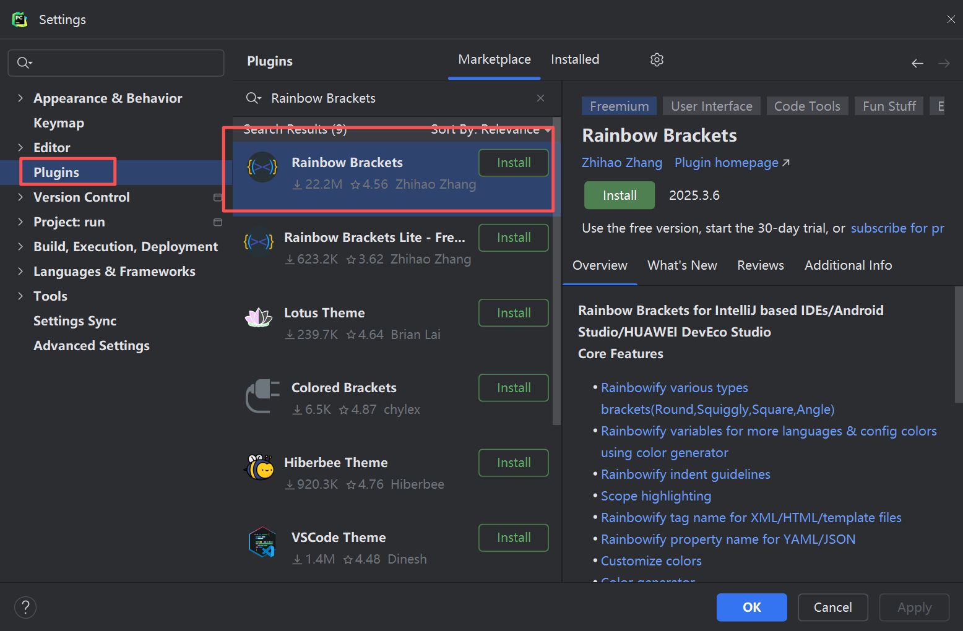Expand Languages & Frameworks section

click(20, 271)
